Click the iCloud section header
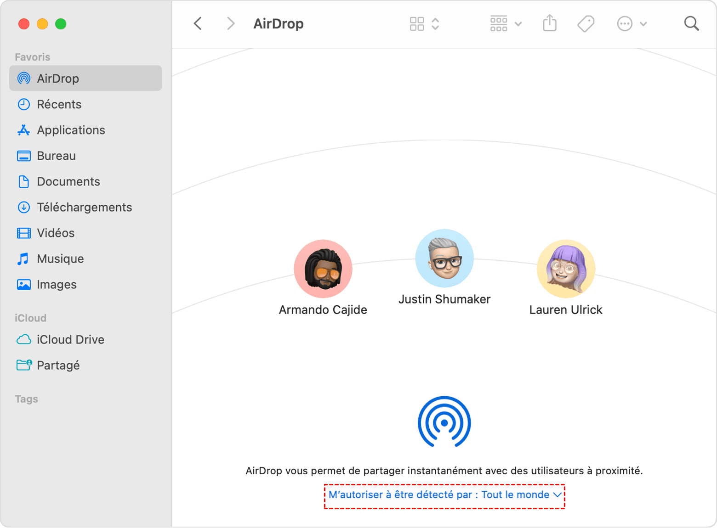 [30, 318]
